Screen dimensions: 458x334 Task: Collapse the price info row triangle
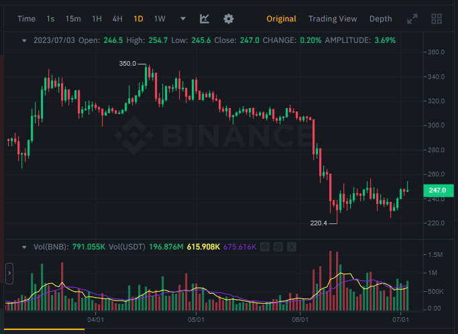coord(24,41)
